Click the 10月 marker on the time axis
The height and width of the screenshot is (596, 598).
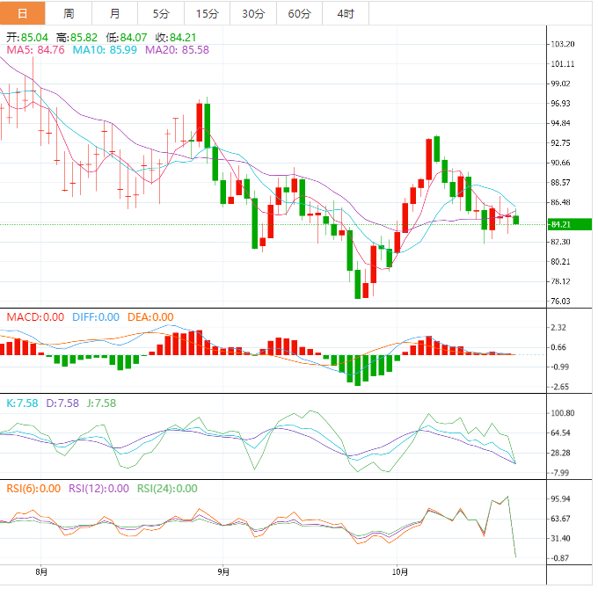400,571
